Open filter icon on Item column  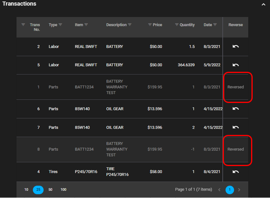point(86,25)
